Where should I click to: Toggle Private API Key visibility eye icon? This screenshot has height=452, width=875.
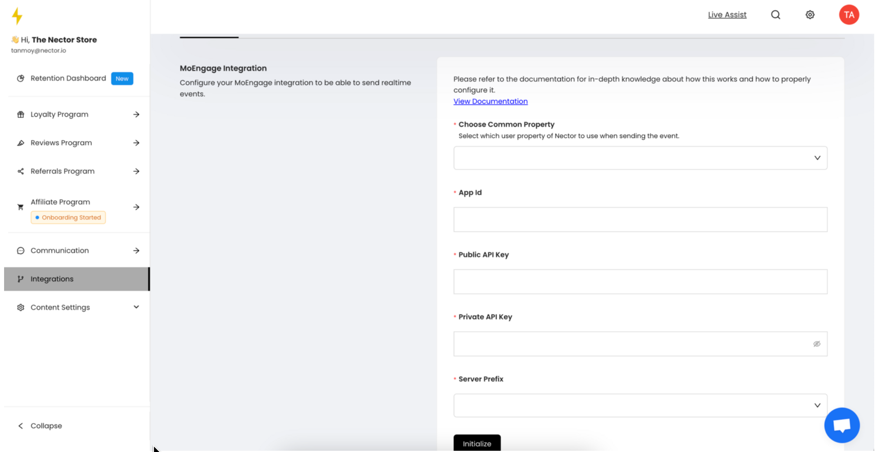coord(817,344)
